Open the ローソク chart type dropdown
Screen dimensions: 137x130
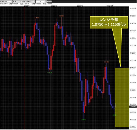pos(28,1)
